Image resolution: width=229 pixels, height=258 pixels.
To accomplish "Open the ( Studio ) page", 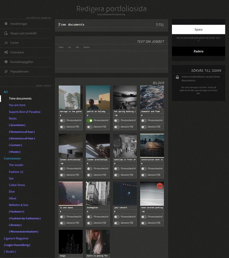I will (x=10, y=251).
